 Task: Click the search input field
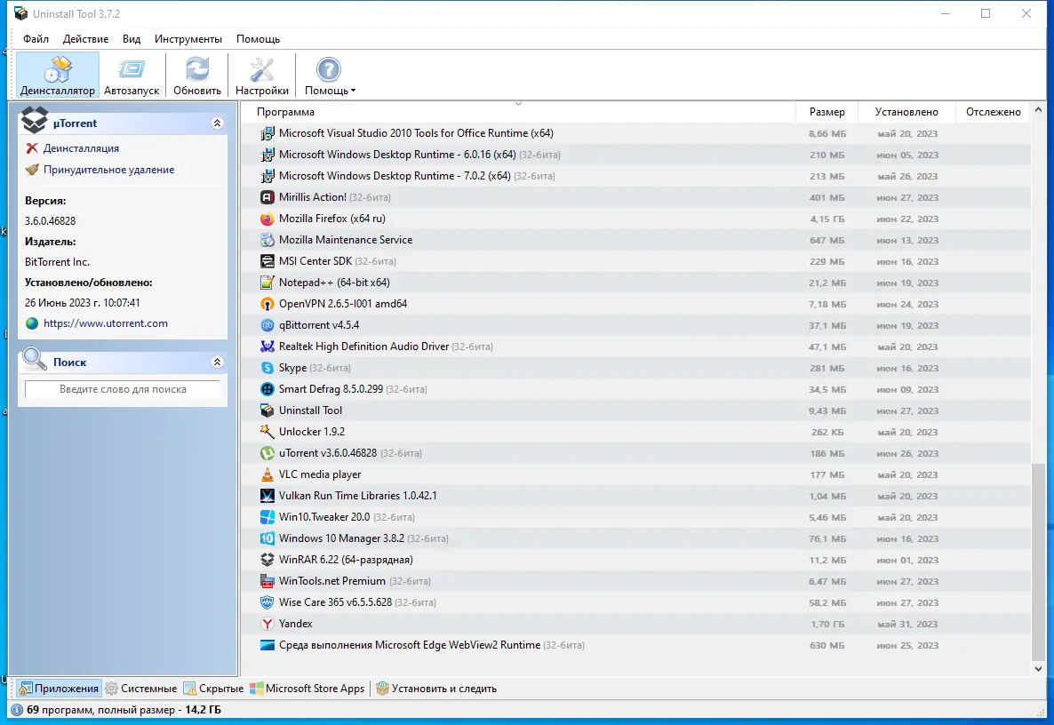click(122, 389)
